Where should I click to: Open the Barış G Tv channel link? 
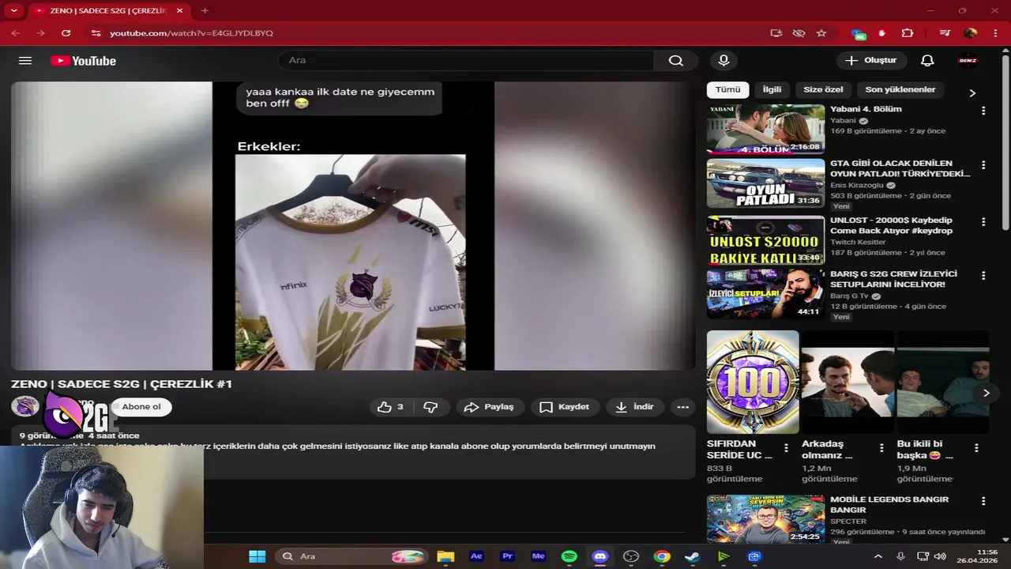click(x=851, y=296)
